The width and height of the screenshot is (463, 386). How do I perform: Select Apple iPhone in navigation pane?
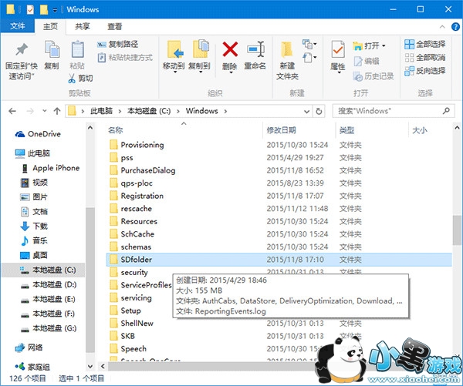(50, 168)
